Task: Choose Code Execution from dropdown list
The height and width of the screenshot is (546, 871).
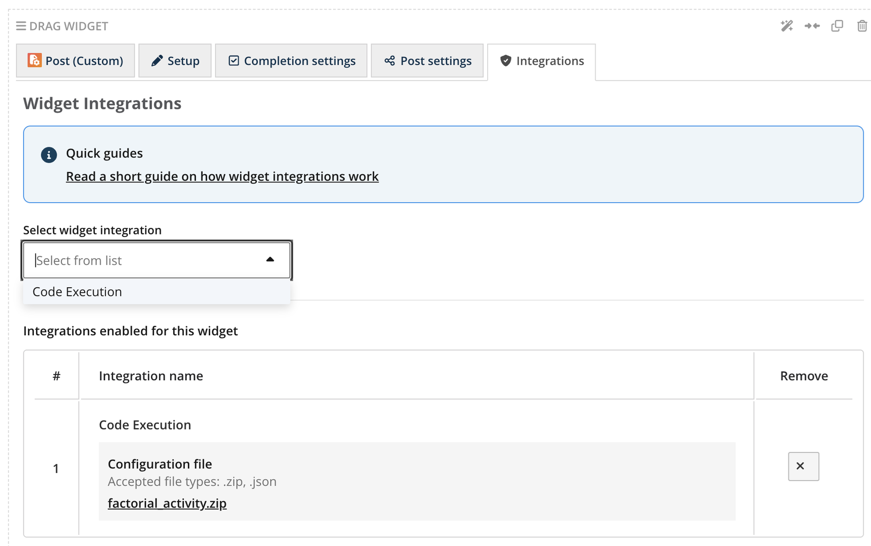Action: click(77, 292)
